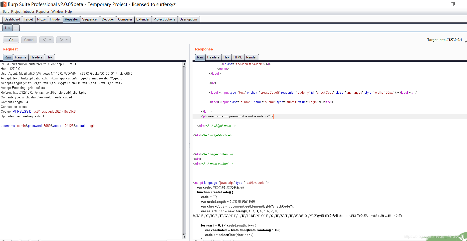The image size is (467, 241).
Task: Click the Cancel button
Action: tap(29, 40)
